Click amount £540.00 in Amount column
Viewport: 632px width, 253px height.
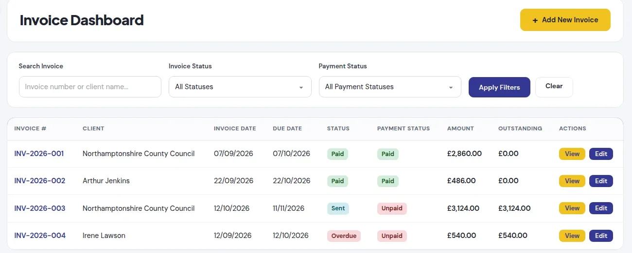point(461,236)
